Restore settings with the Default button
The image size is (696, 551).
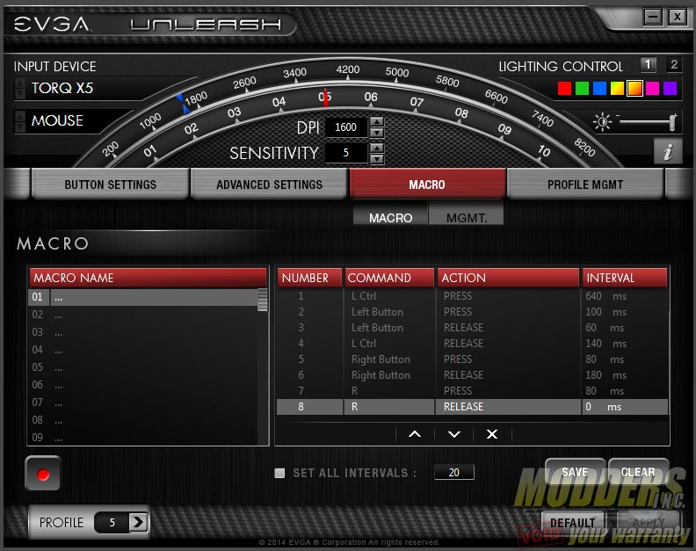click(572, 523)
